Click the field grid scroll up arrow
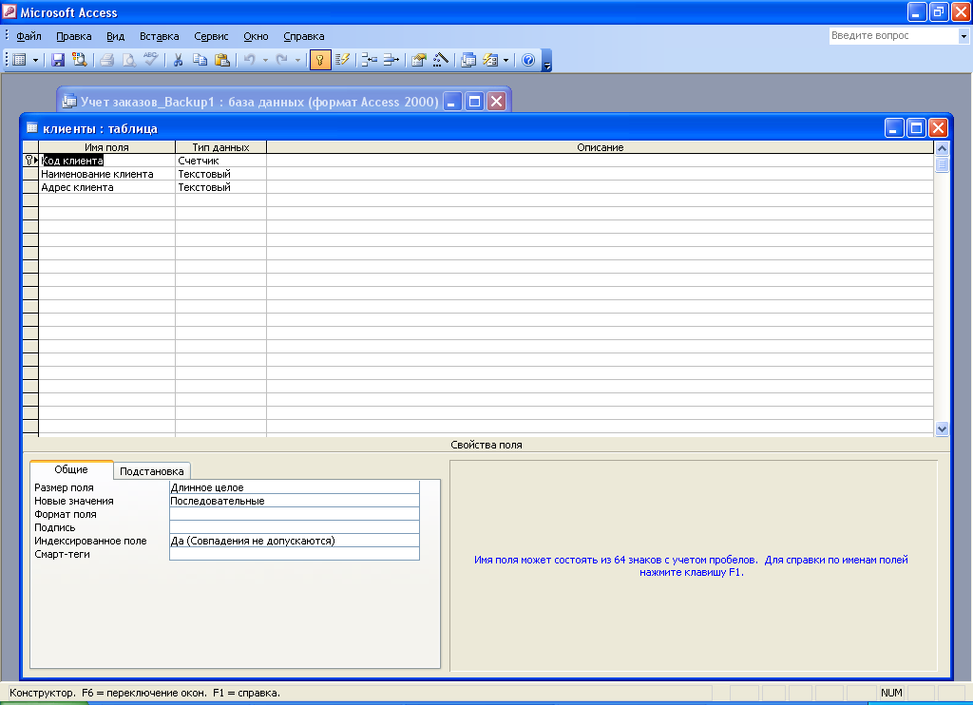 (x=942, y=148)
